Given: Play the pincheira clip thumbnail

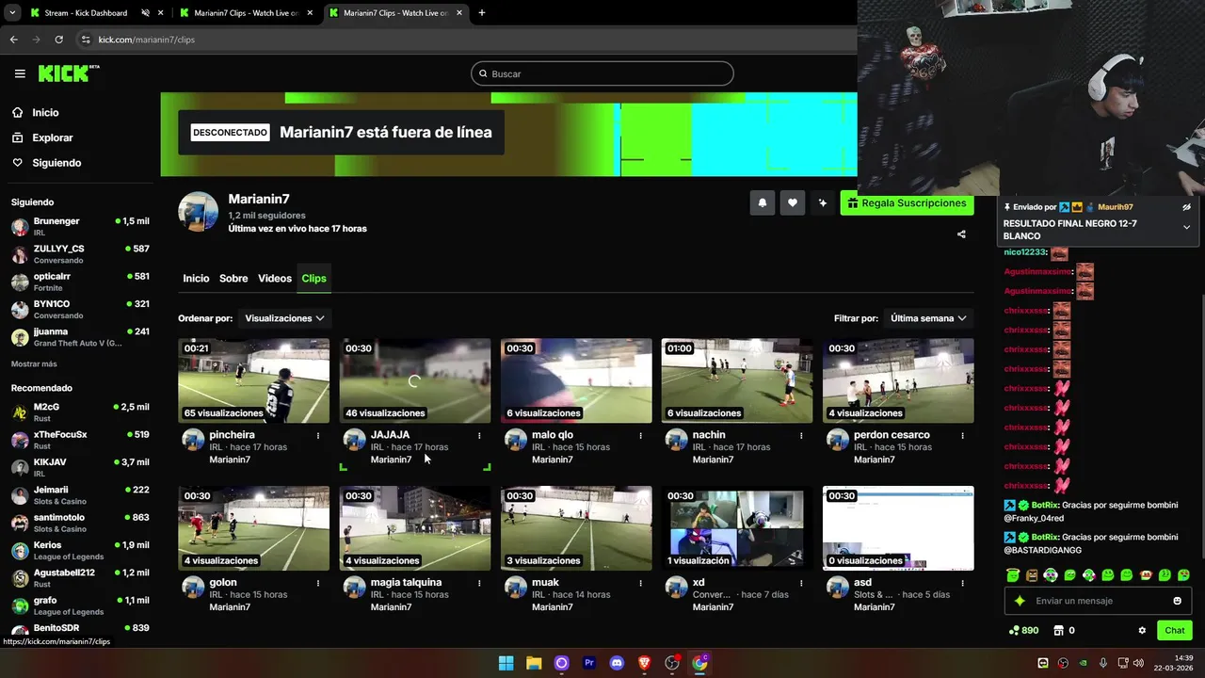Looking at the screenshot, I should click(x=254, y=380).
